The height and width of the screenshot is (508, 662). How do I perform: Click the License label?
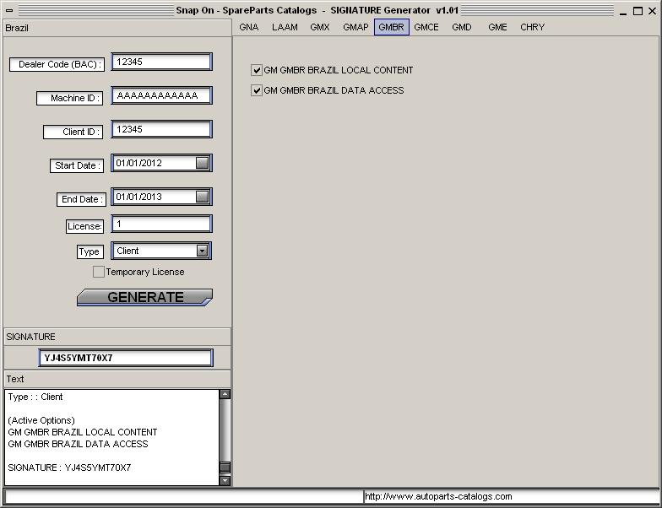tap(84, 226)
